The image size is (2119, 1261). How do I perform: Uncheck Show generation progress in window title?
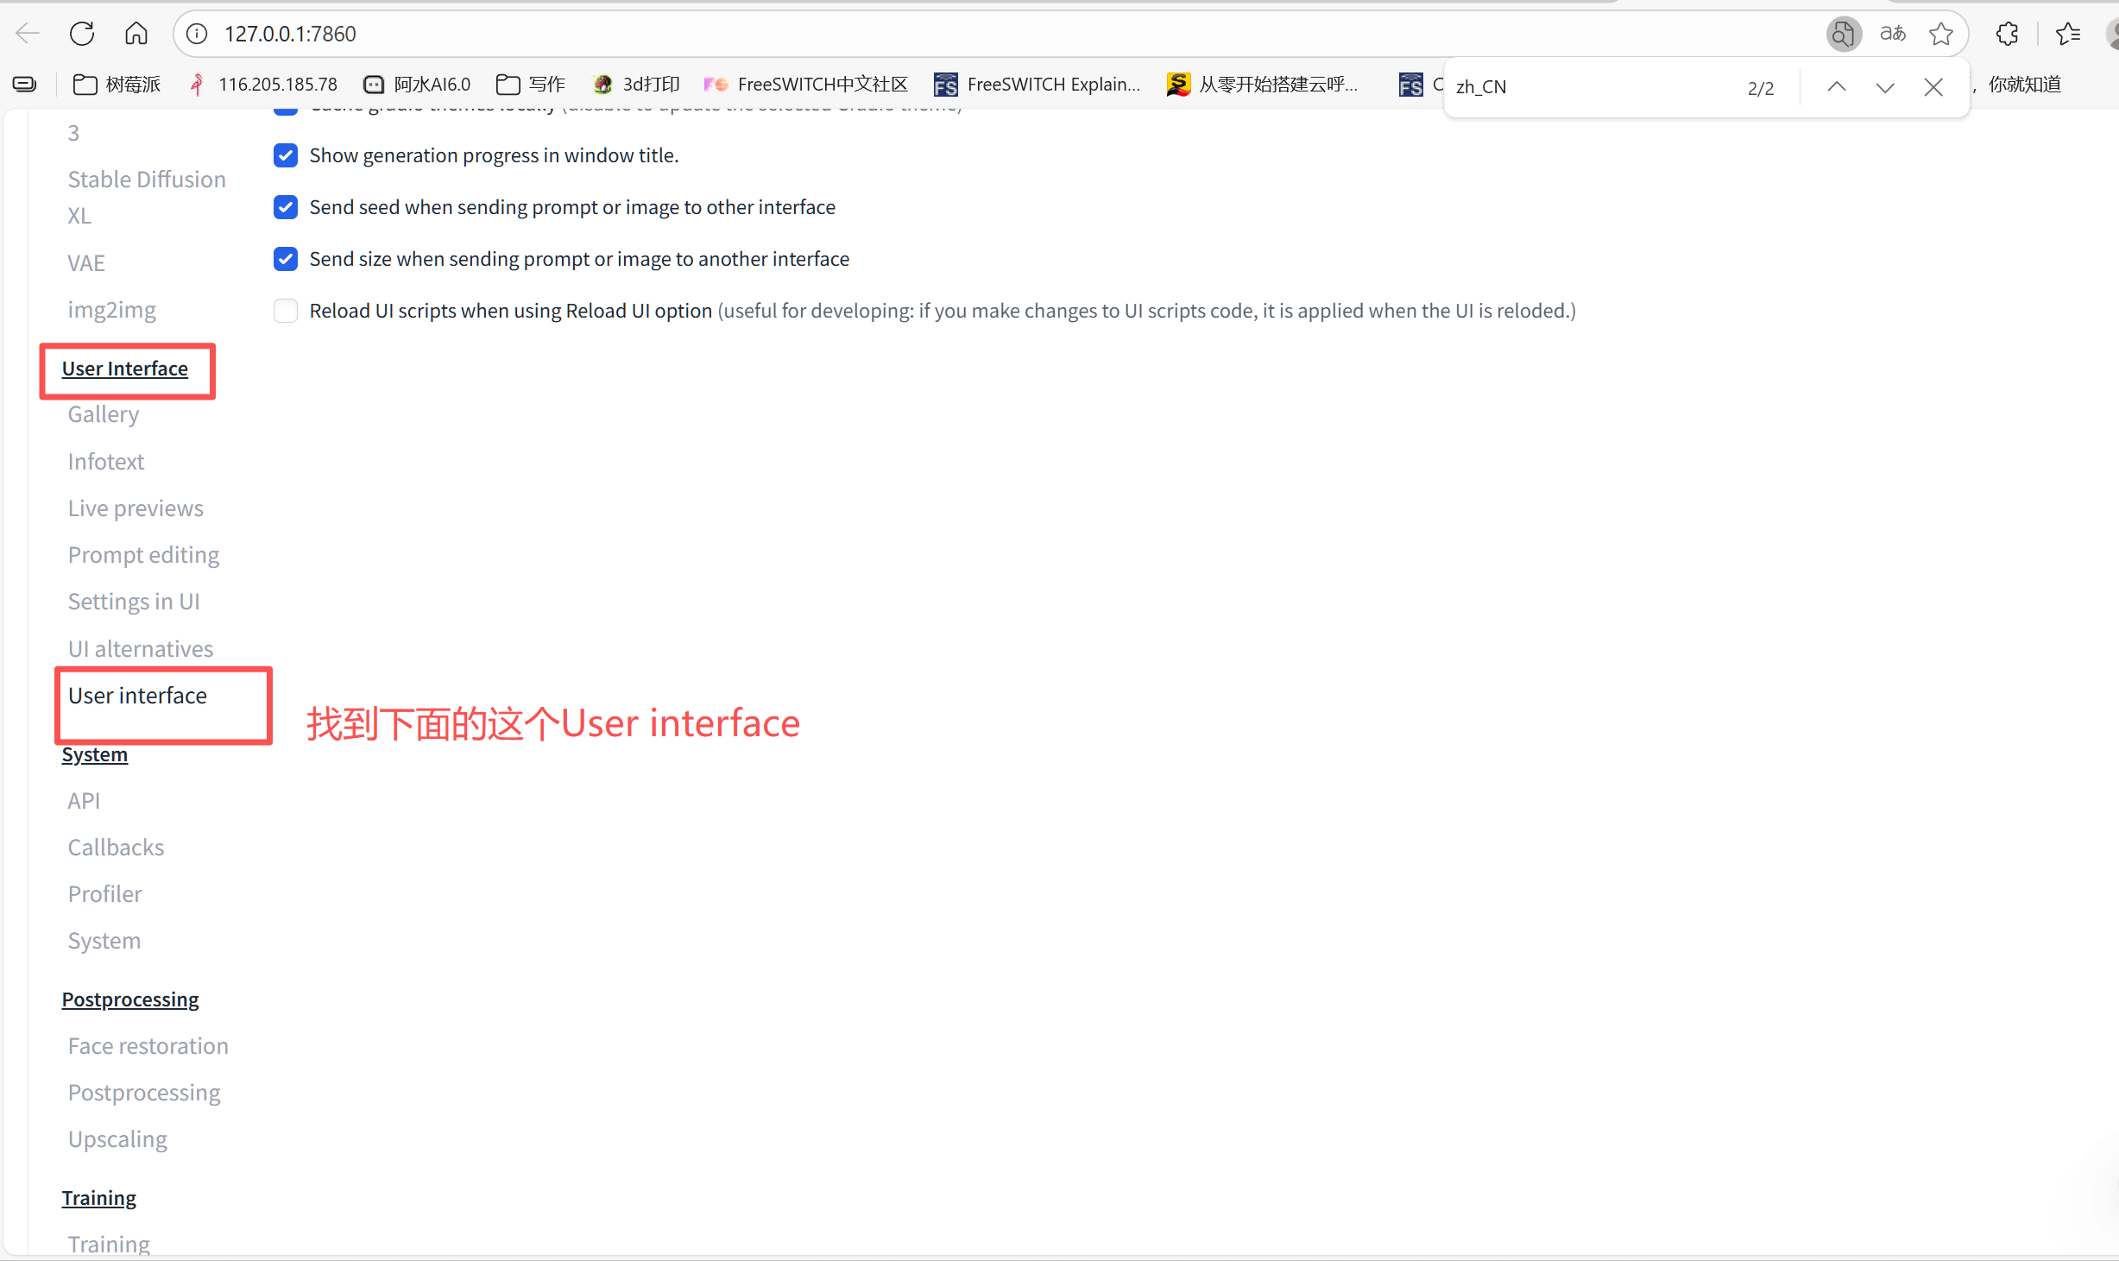tap(286, 155)
